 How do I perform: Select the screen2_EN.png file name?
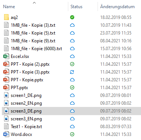[26, 103]
